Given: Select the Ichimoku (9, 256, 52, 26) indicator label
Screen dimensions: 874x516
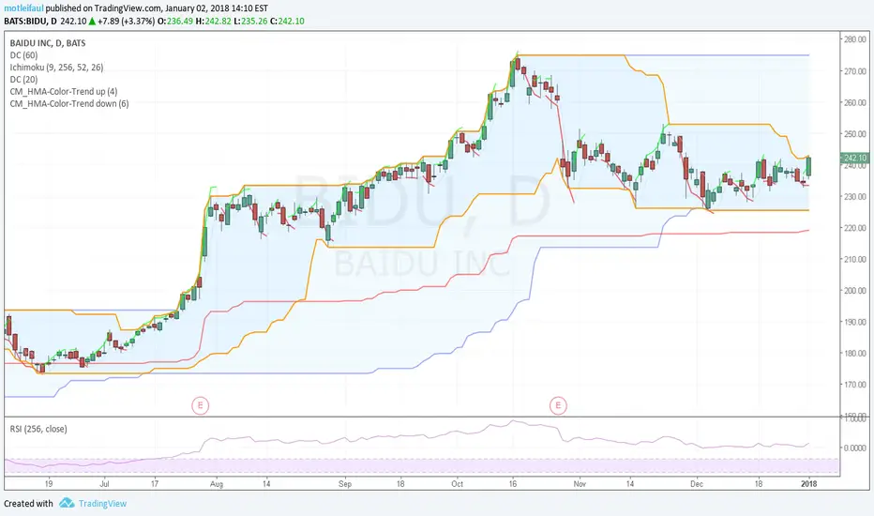Looking at the screenshot, I should [56, 68].
